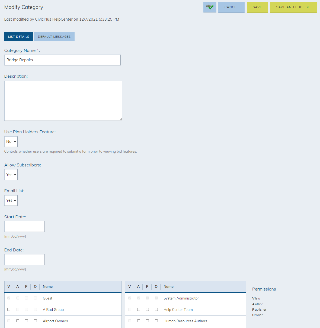320x328 pixels.
Task: Toggle Publisher checkbox for Airport Owners
Action: pyautogui.click(x=26, y=321)
